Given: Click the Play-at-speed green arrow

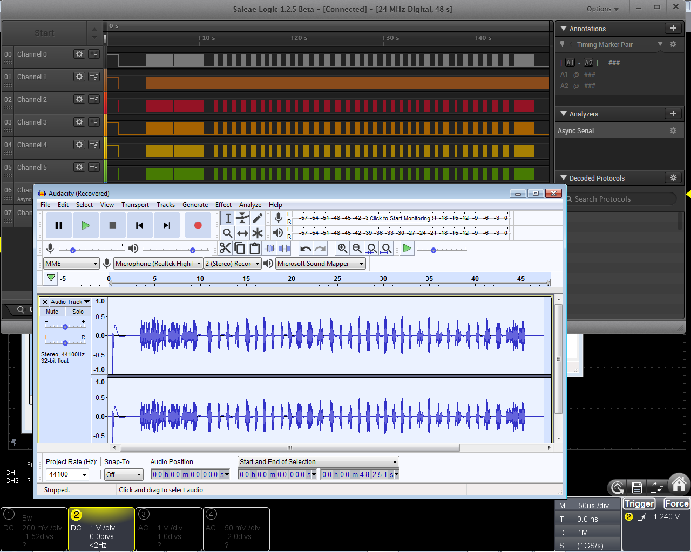Looking at the screenshot, I should click(407, 248).
